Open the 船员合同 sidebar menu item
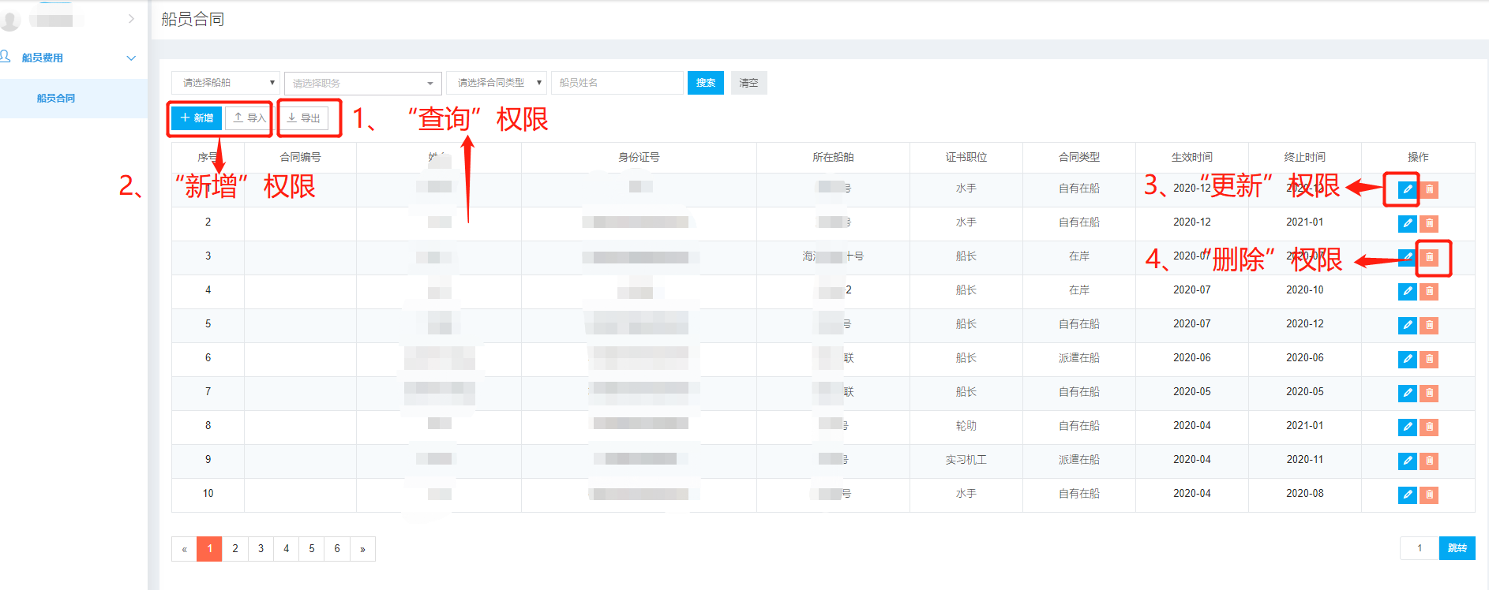This screenshot has width=1489, height=590. [x=73, y=99]
